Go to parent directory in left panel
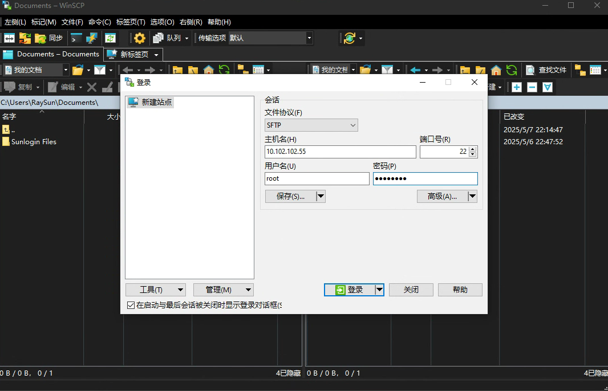608x391 pixels. (178, 70)
